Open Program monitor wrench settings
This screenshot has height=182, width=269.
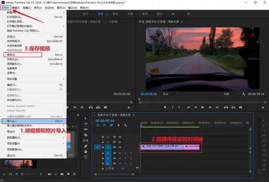[x=244, y=94]
